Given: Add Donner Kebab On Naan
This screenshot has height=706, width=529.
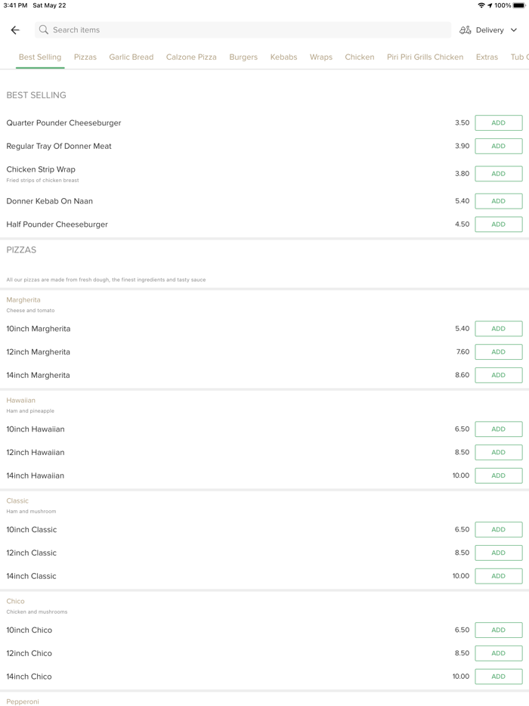Looking at the screenshot, I should (498, 201).
